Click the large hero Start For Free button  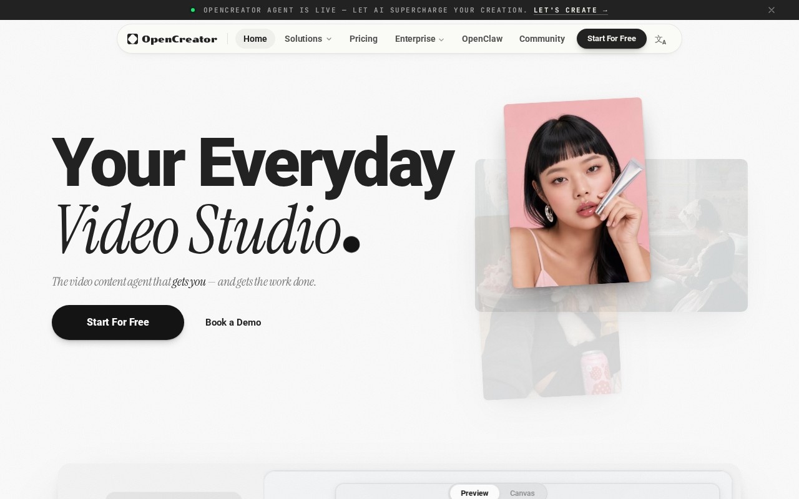pyautogui.click(x=118, y=322)
